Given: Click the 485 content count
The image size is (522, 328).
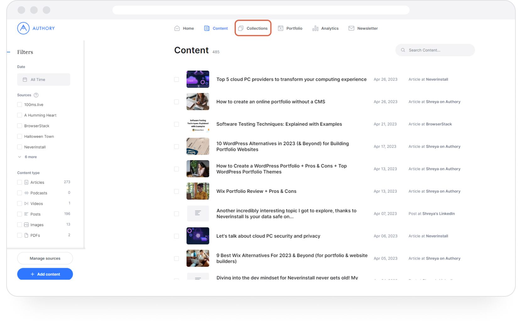Looking at the screenshot, I should [x=216, y=52].
